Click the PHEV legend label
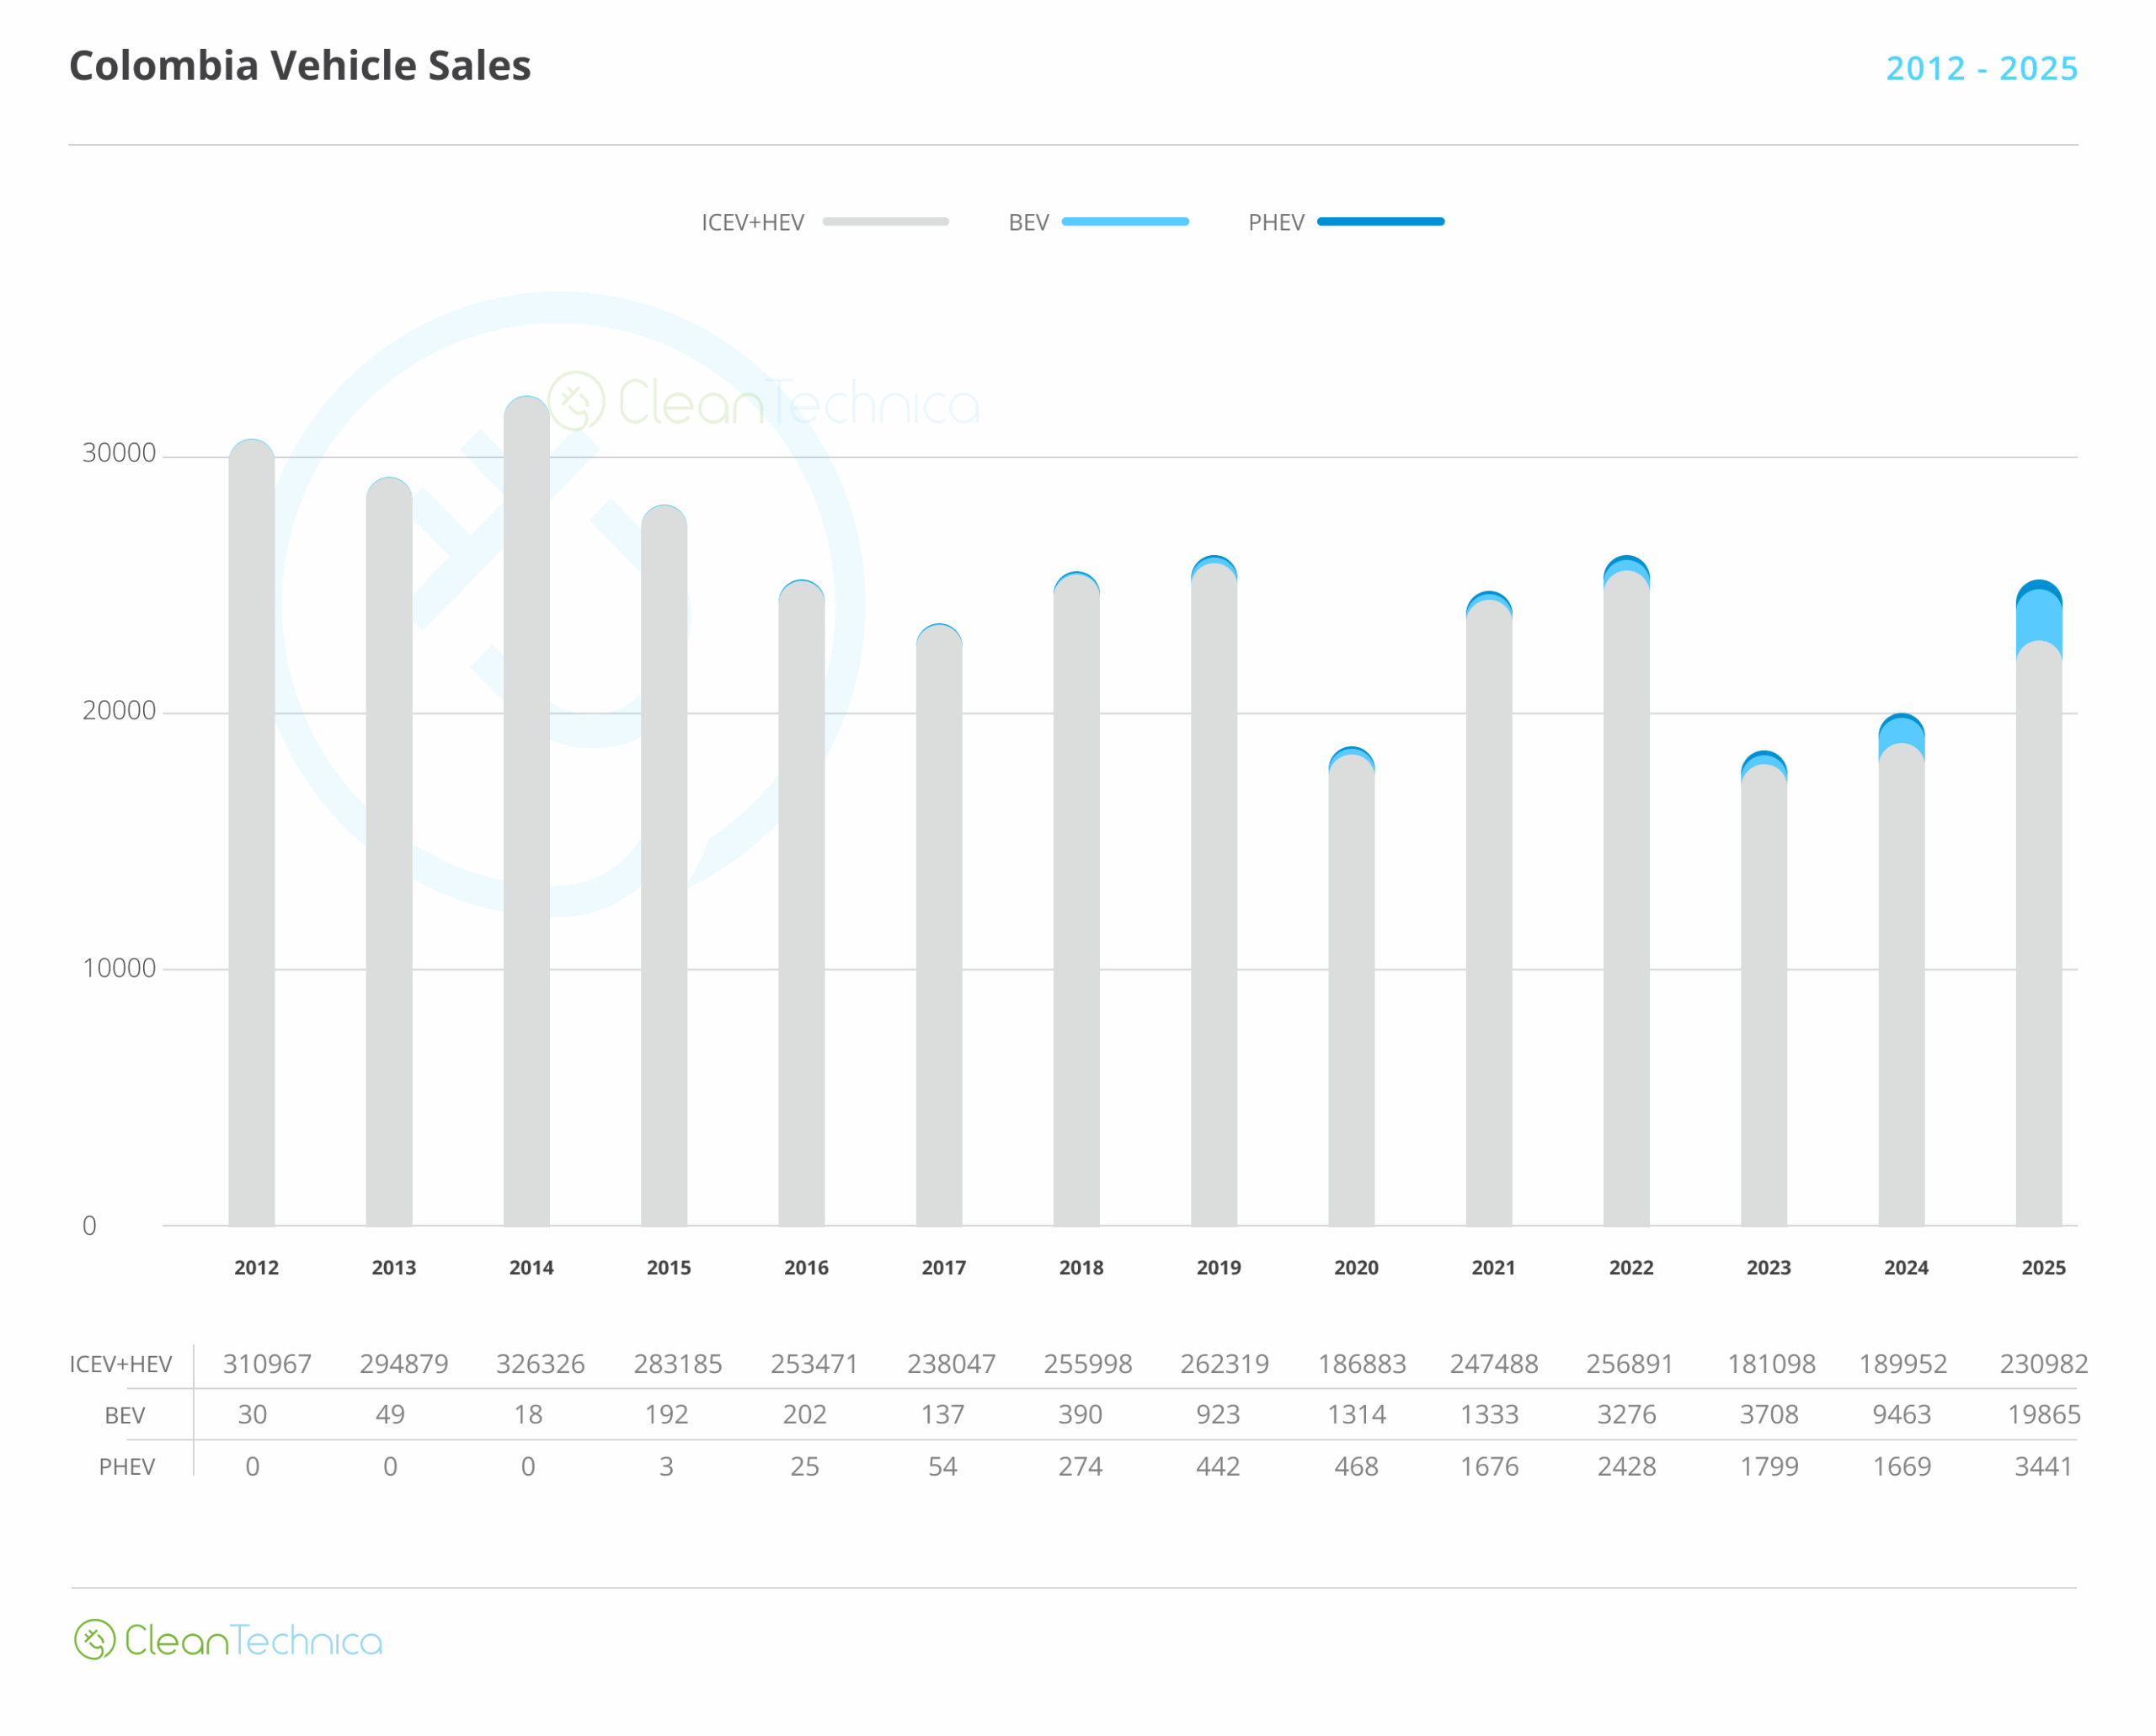 point(1276,223)
